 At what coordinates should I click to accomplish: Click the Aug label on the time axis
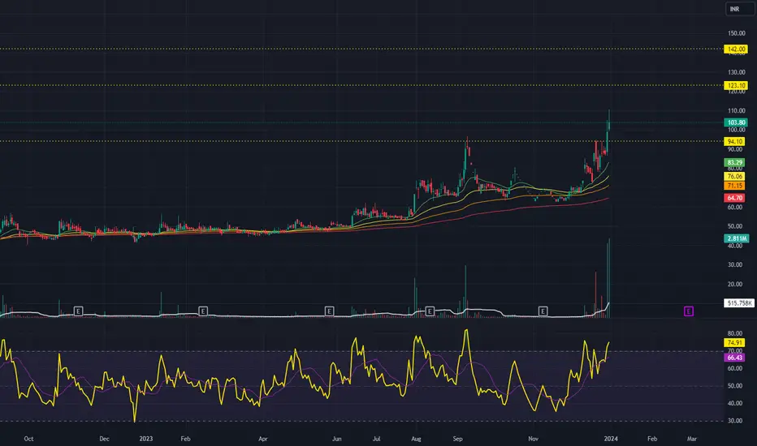tap(416, 439)
